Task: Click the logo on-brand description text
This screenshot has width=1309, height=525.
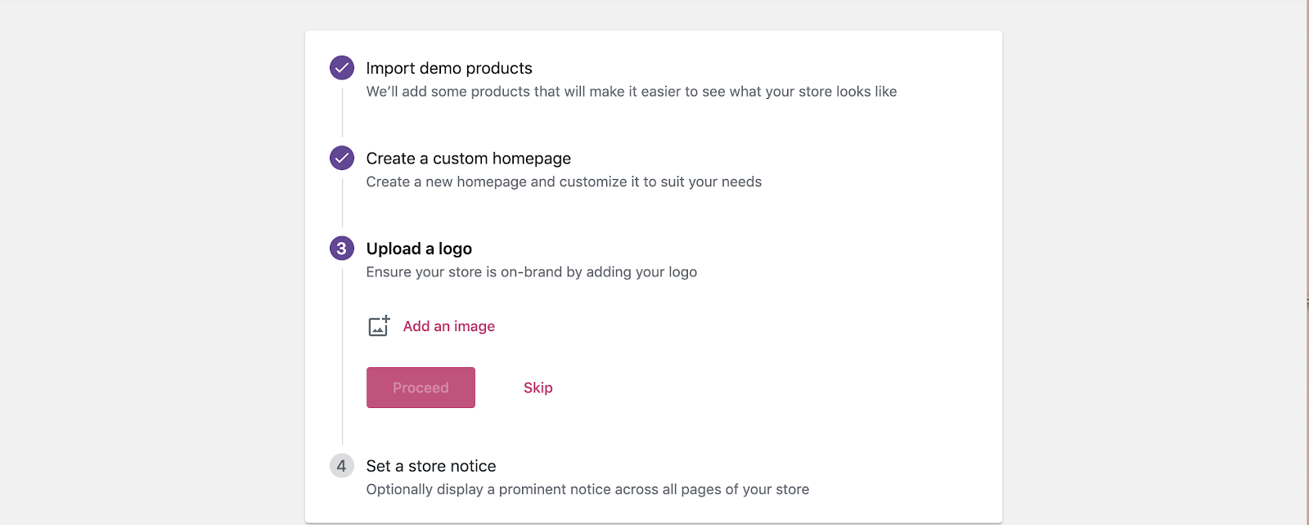Action: click(x=532, y=271)
